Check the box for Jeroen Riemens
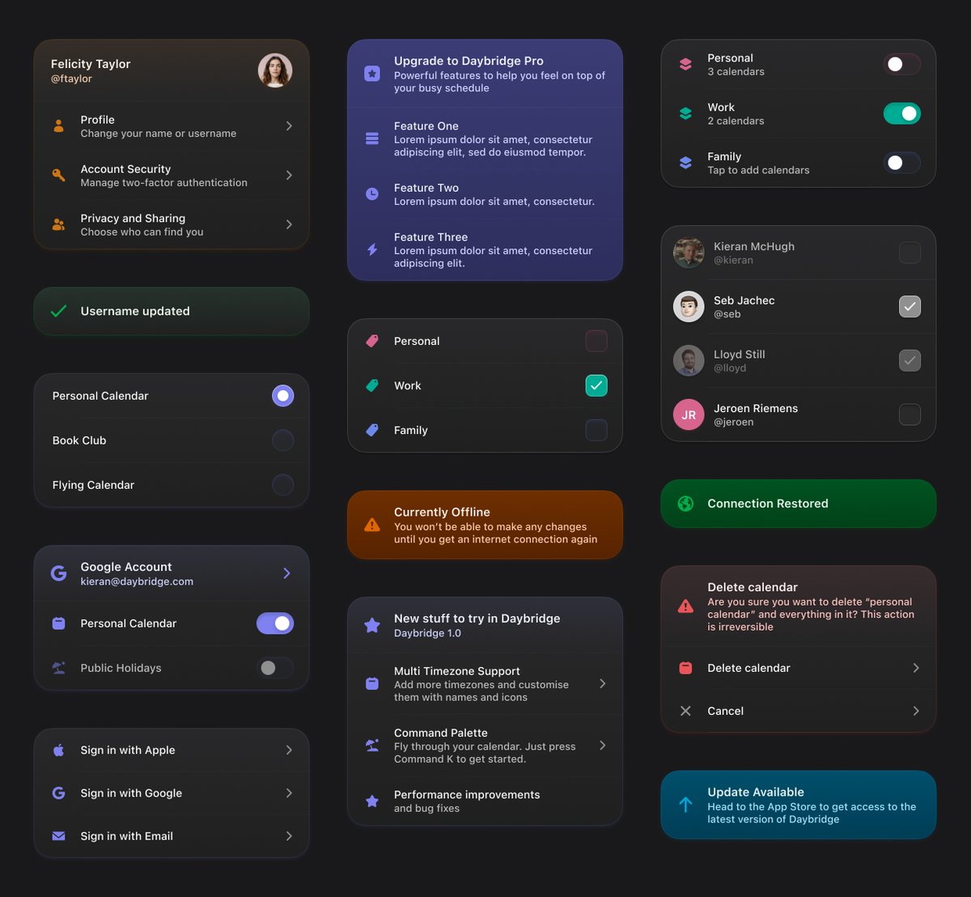Screen dimensions: 971x897 point(910,414)
